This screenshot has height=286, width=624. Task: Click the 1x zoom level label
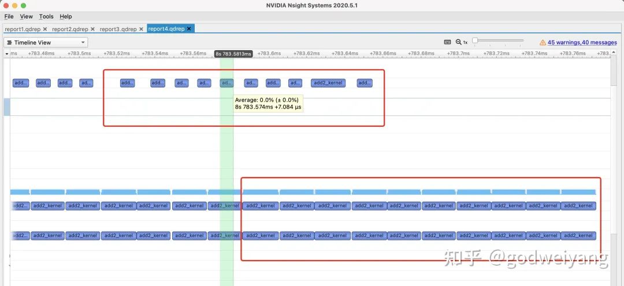[x=465, y=43]
